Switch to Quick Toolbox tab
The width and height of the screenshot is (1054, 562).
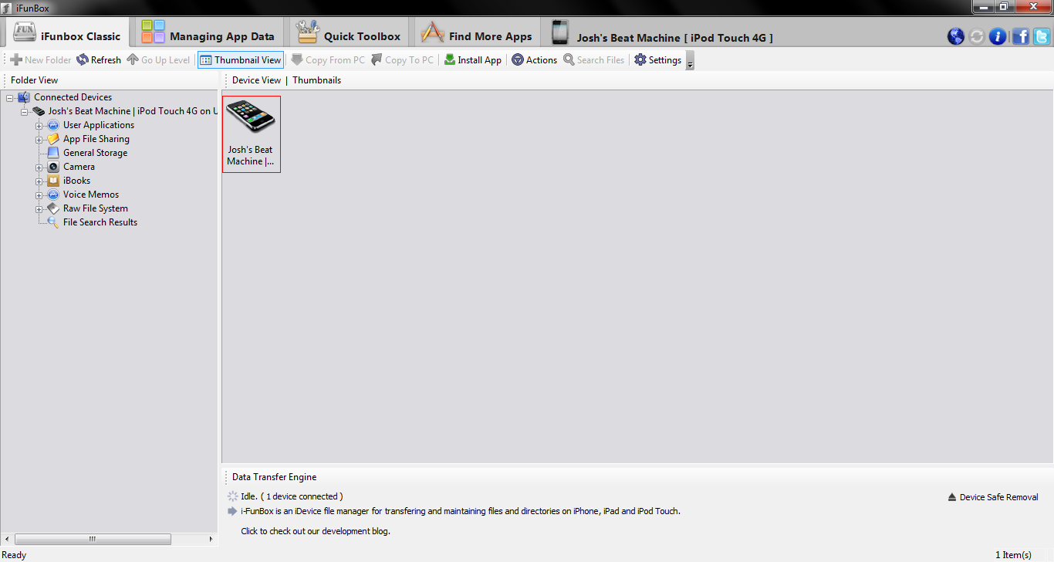click(350, 36)
